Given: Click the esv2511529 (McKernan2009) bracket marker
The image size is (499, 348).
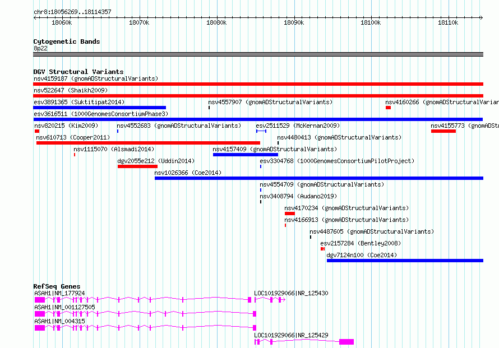Looking at the screenshot, I should click(x=261, y=131).
